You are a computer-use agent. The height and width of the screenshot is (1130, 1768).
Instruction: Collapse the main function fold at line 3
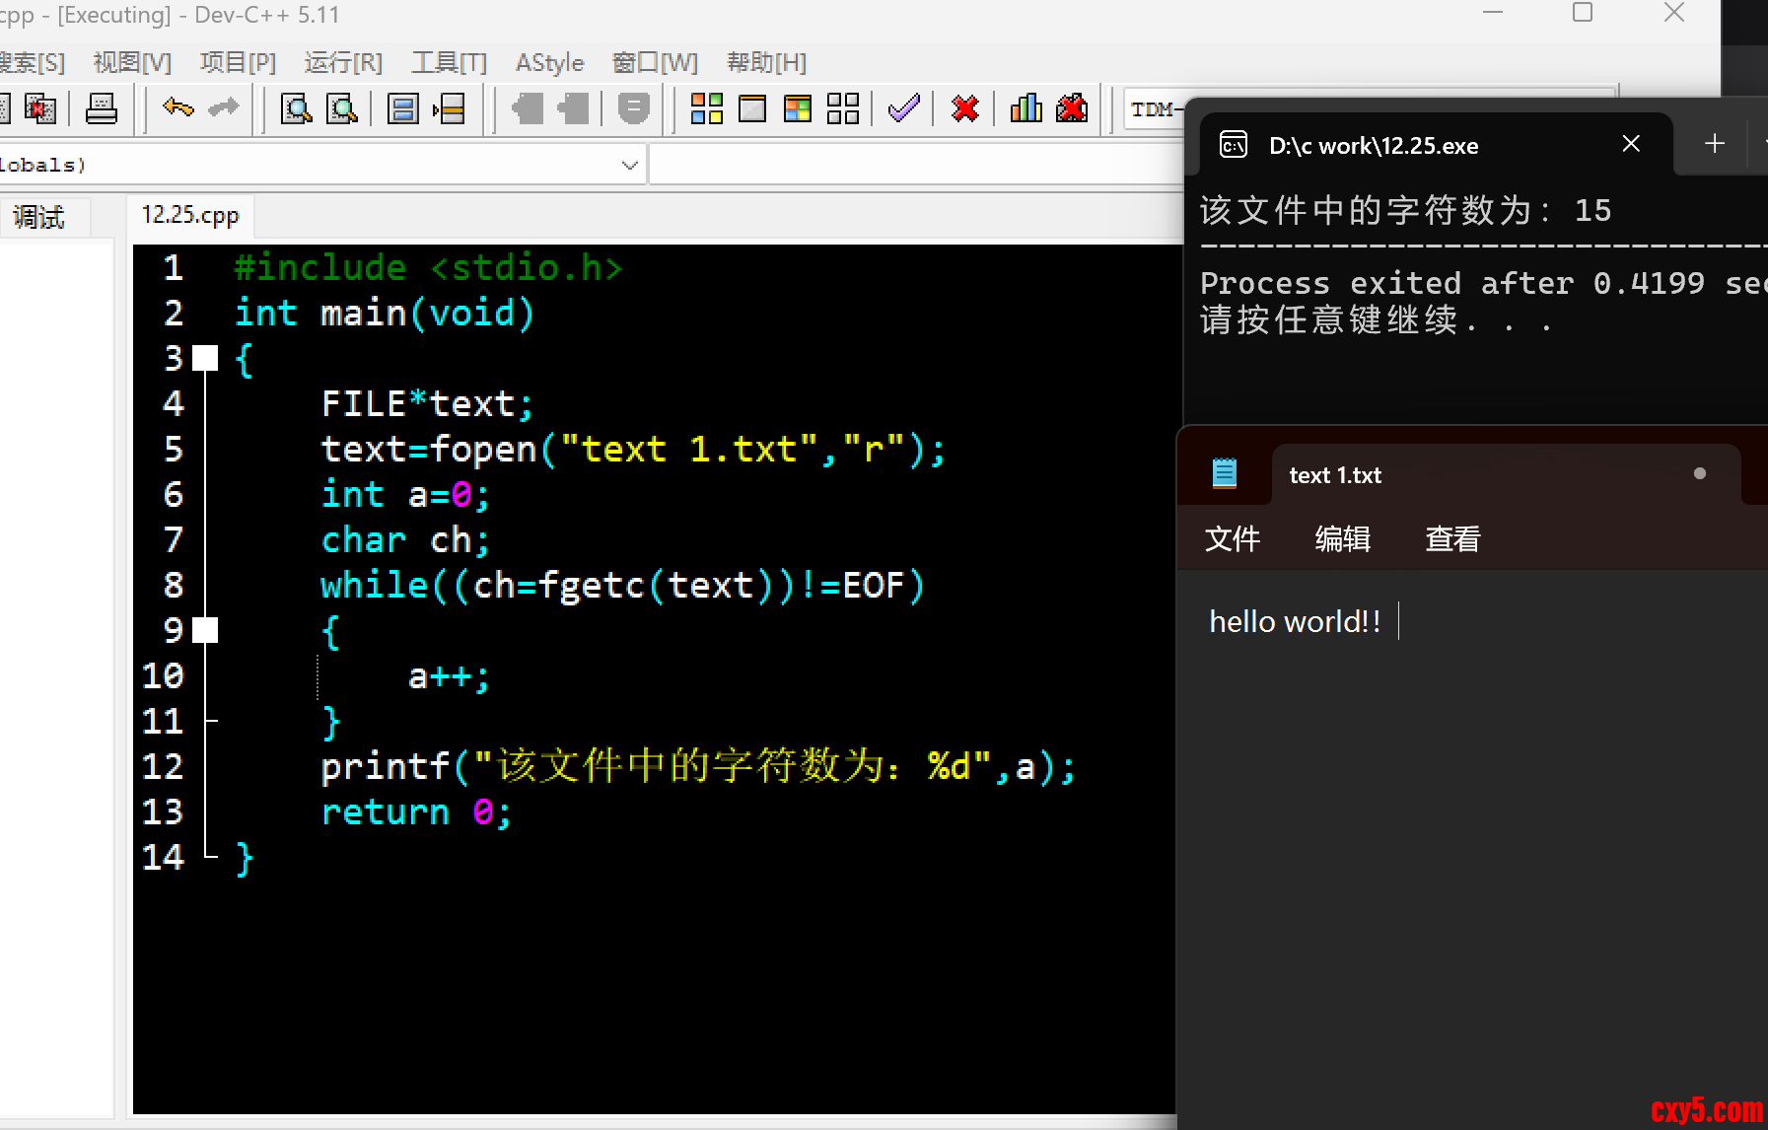click(x=205, y=359)
